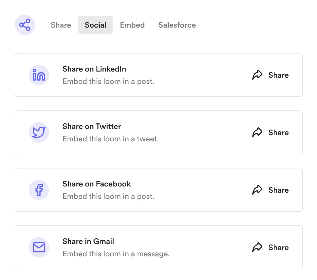Click the share arrow icon for Facebook
Screen dimensions: 317x280
pos(257,190)
